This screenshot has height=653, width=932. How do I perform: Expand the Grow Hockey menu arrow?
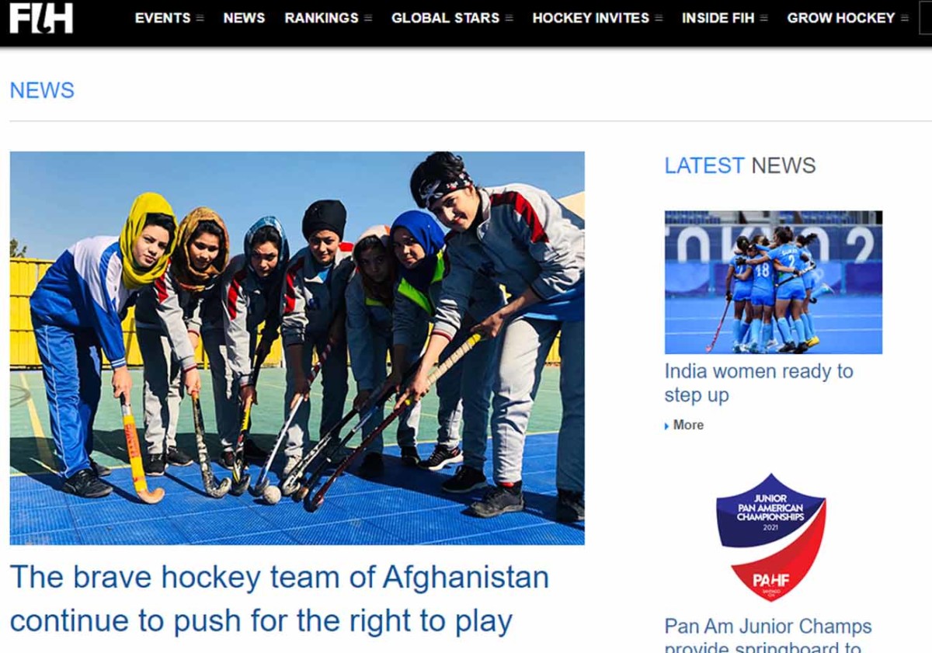[x=904, y=18]
